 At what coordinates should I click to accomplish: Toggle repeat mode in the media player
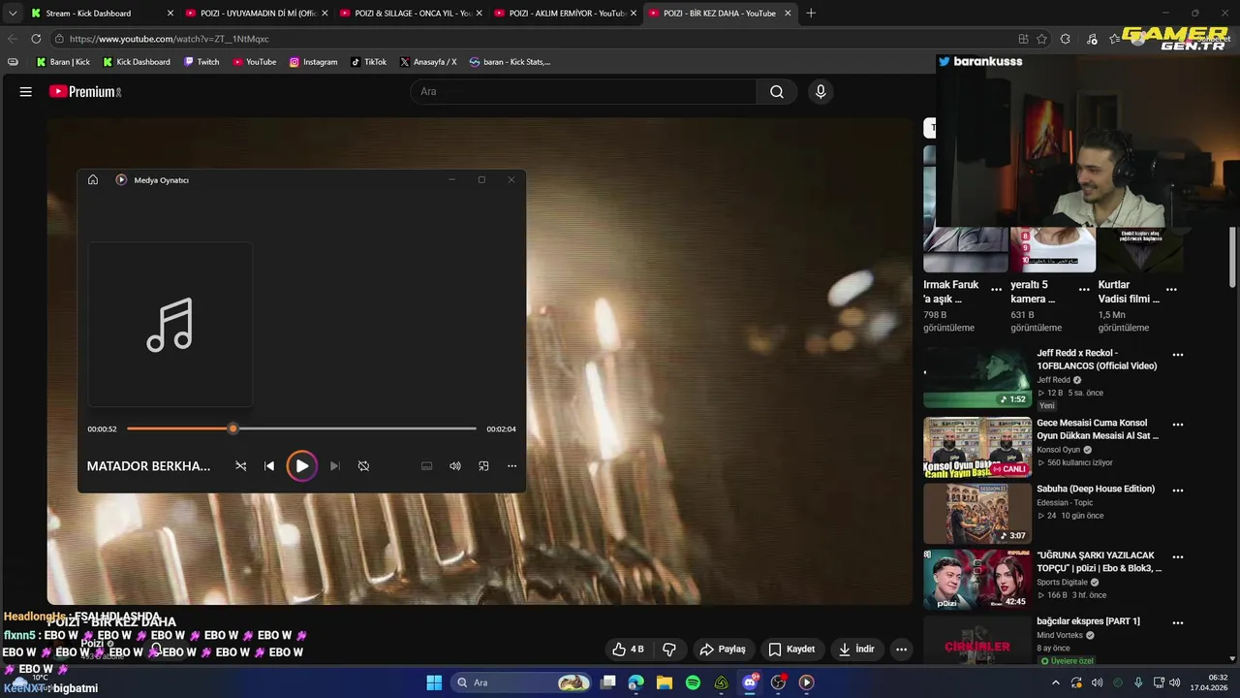[x=363, y=466]
